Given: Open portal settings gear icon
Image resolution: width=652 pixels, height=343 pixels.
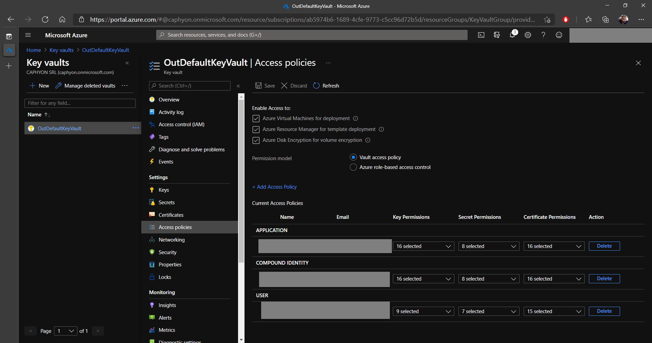Looking at the screenshot, I should click(x=528, y=35).
